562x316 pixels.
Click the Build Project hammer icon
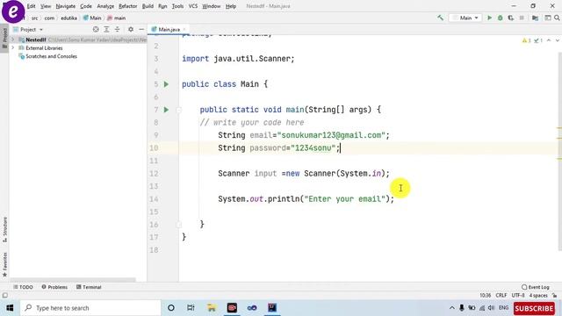click(440, 18)
